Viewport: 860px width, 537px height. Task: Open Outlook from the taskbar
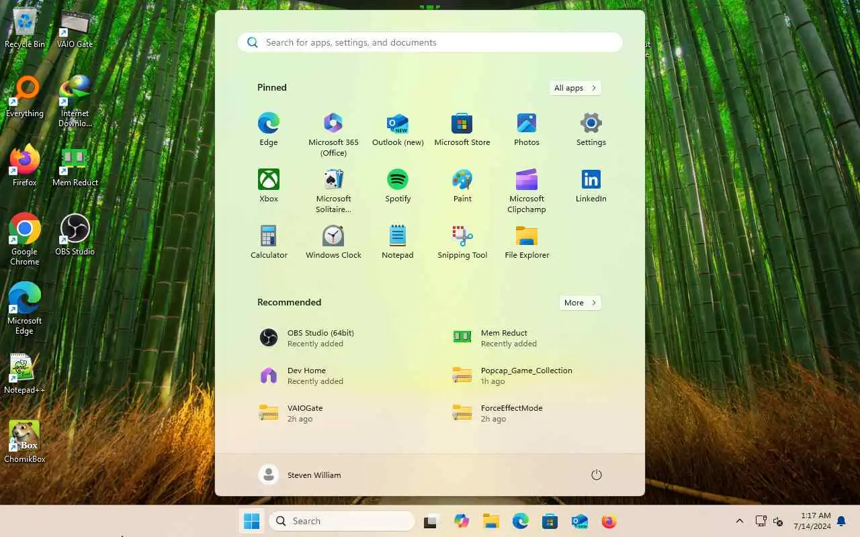[x=579, y=521]
